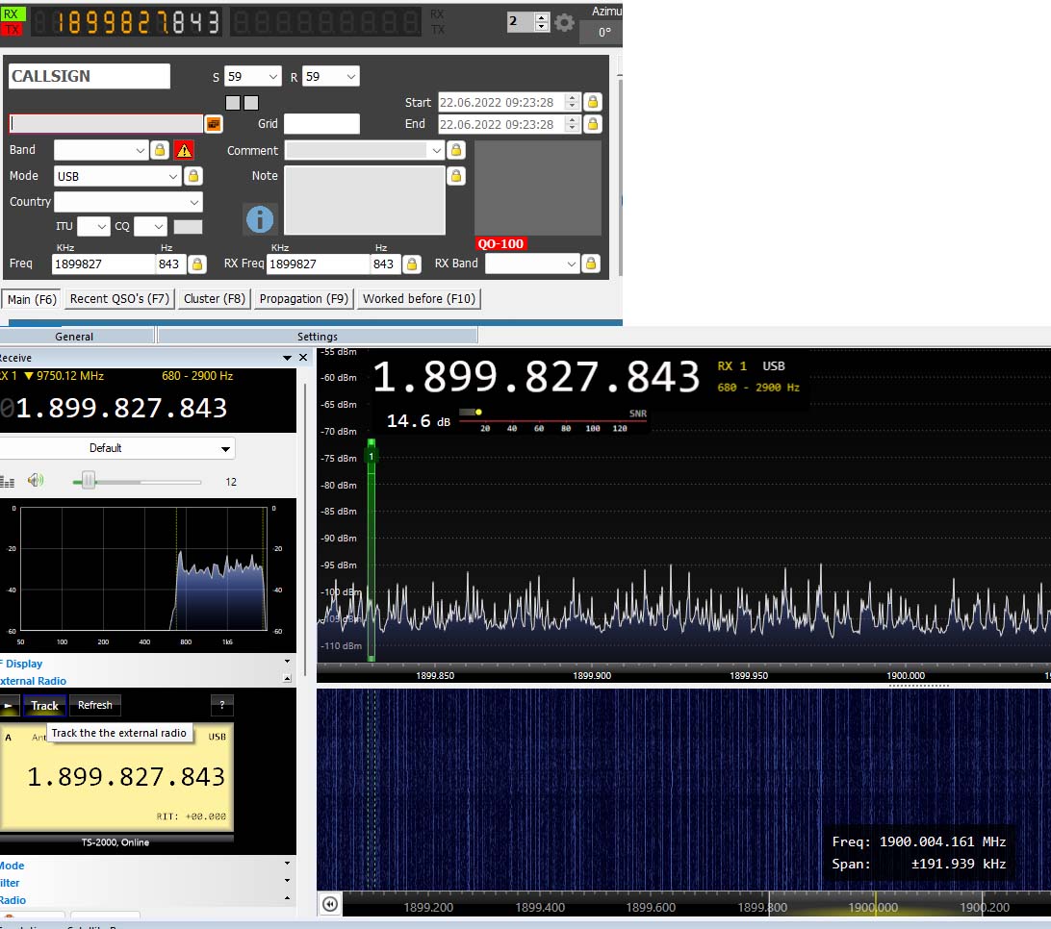Open the Country dropdown
This screenshot has height=929, width=1051.
[x=193, y=202]
